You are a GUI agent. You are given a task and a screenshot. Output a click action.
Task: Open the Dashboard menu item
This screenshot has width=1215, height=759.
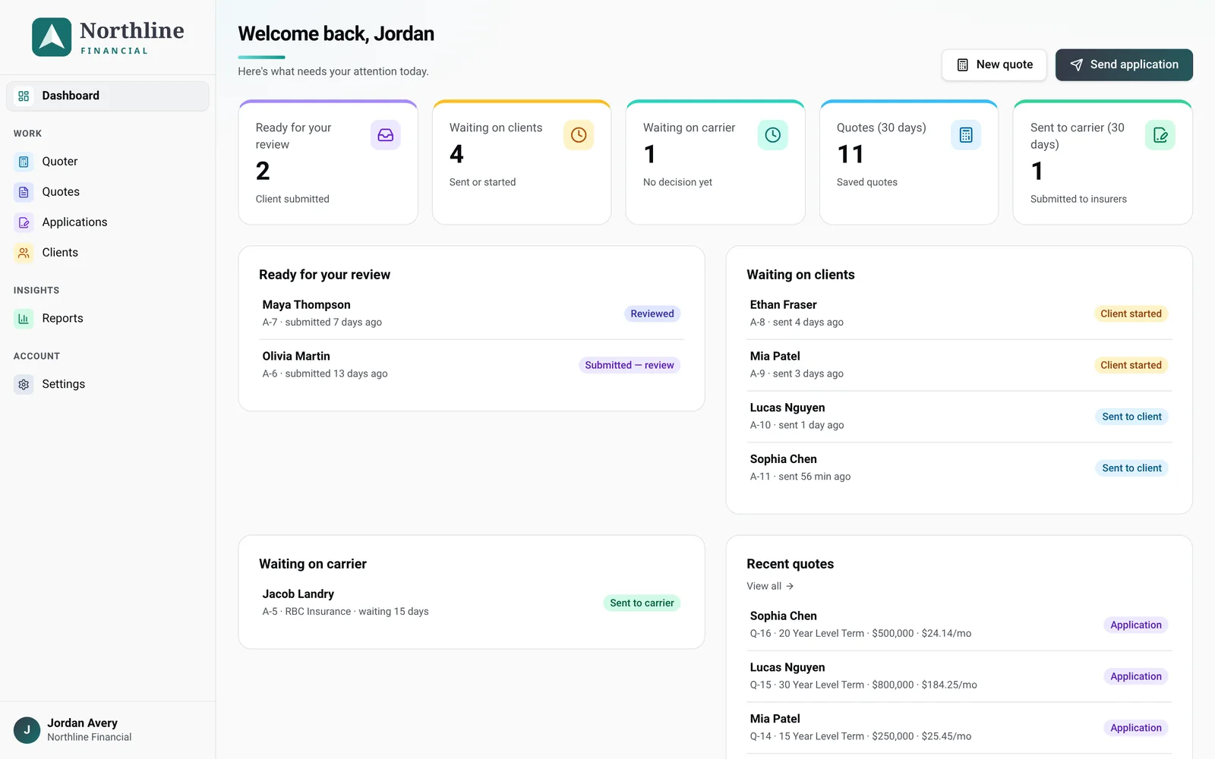tap(108, 96)
